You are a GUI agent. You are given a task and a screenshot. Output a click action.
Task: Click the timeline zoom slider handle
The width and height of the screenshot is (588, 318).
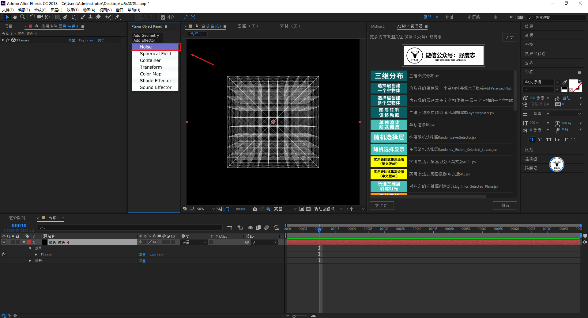coord(294,316)
